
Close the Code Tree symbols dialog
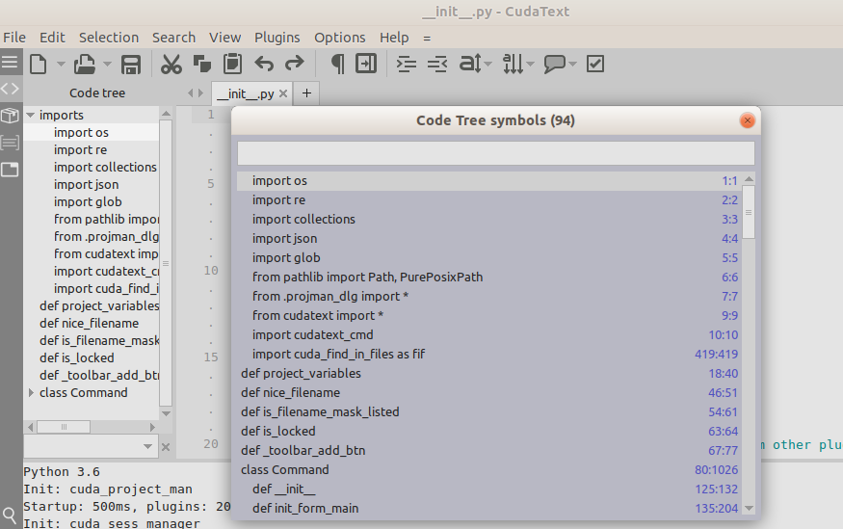coord(747,120)
